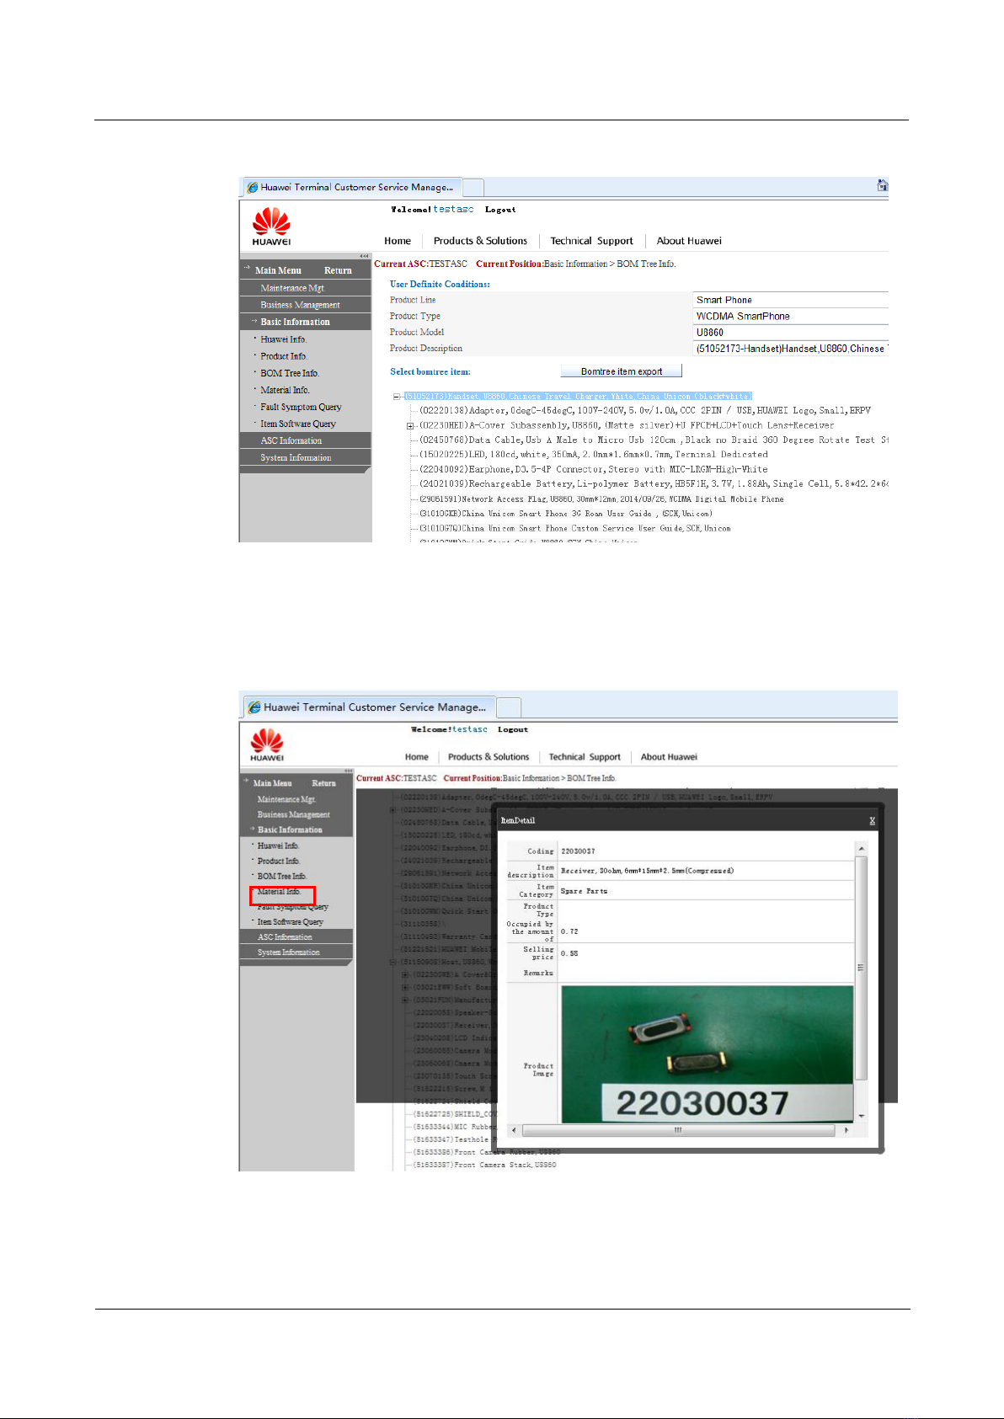Open Item Software Query in the upper sidebar
This screenshot has width=1004, height=1419.
298,424
